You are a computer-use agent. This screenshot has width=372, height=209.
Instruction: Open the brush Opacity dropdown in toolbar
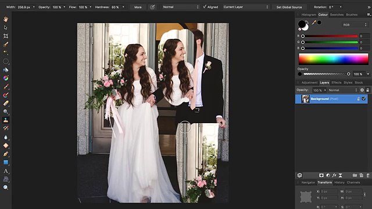coord(65,7)
